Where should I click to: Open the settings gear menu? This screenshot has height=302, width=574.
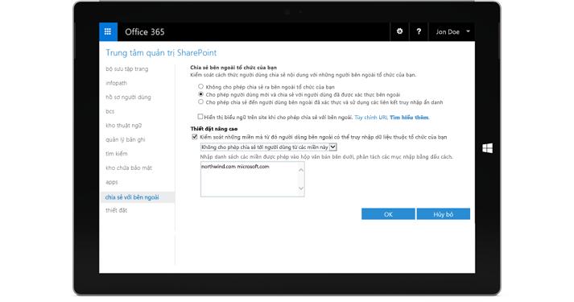click(x=399, y=32)
